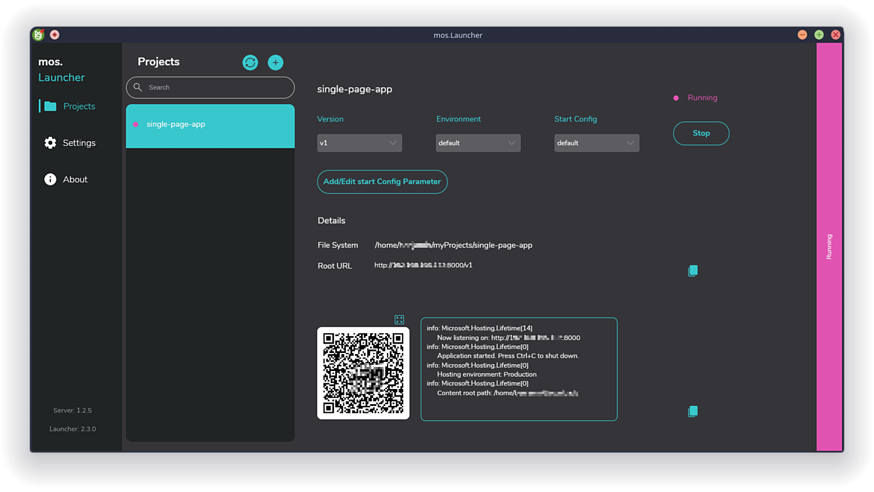This screenshot has height=492, width=874.
Task: Open the Environment dropdown
Action: [478, 142]
